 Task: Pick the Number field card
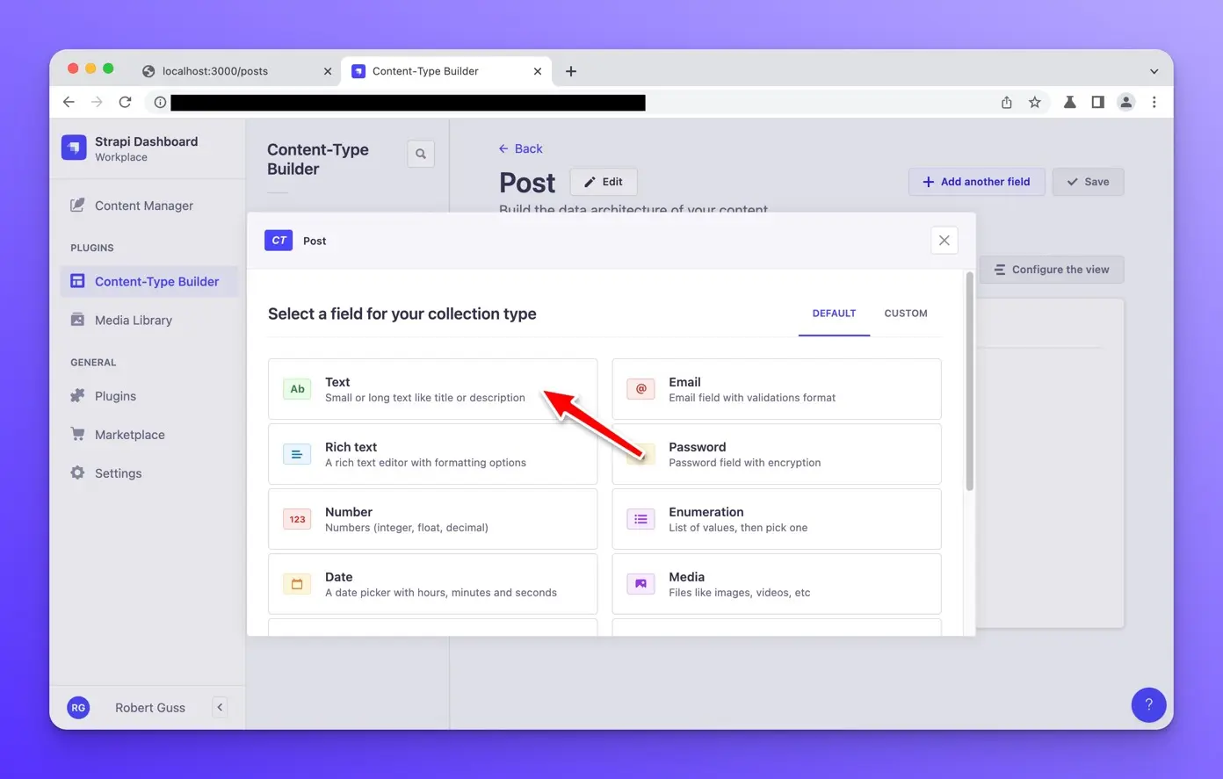[432, 519]
